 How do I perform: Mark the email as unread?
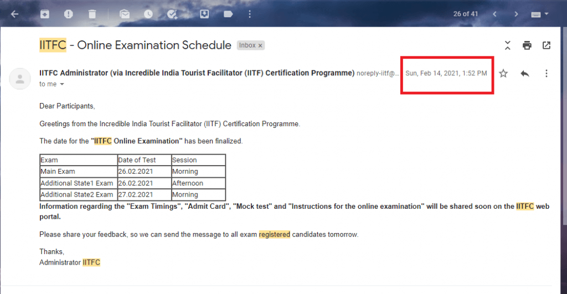click(125, 14)
